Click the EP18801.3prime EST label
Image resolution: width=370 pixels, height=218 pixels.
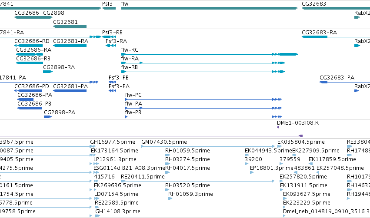(272, 168)
